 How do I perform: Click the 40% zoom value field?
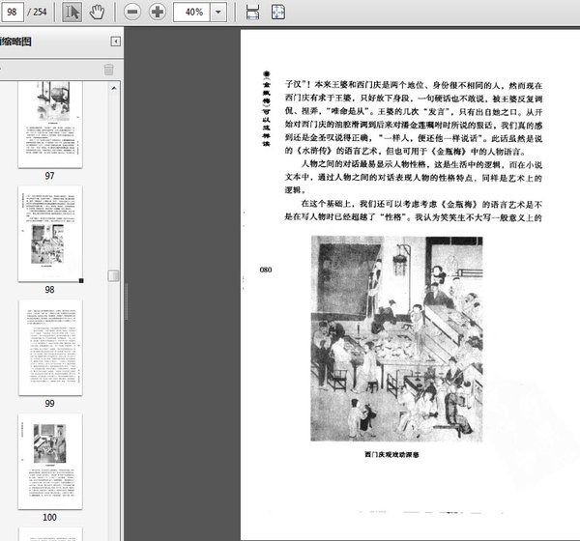click(x=191, y=12)
